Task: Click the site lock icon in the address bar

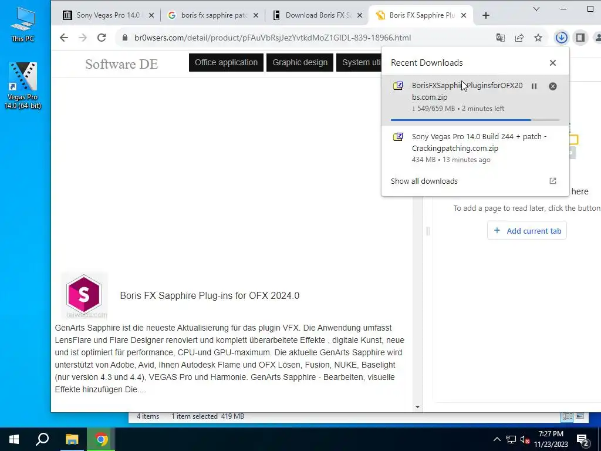Action: [x=124, y=38]
